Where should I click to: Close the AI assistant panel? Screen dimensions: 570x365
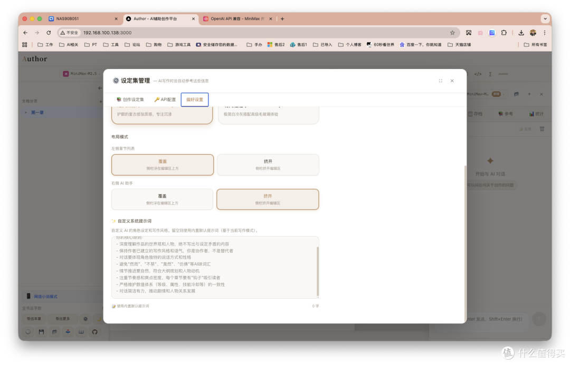(x=541, y=94)
